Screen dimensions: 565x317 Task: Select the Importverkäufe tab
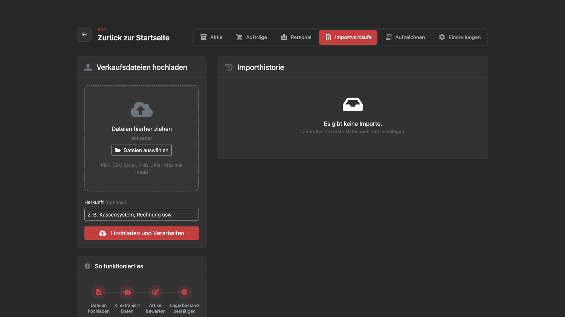point(348,37)
